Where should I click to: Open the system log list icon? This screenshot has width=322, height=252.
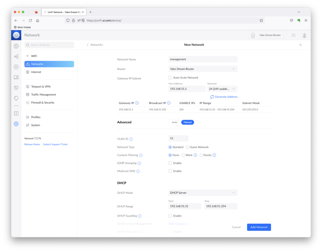pyautogui.click(x=16, y=113)
